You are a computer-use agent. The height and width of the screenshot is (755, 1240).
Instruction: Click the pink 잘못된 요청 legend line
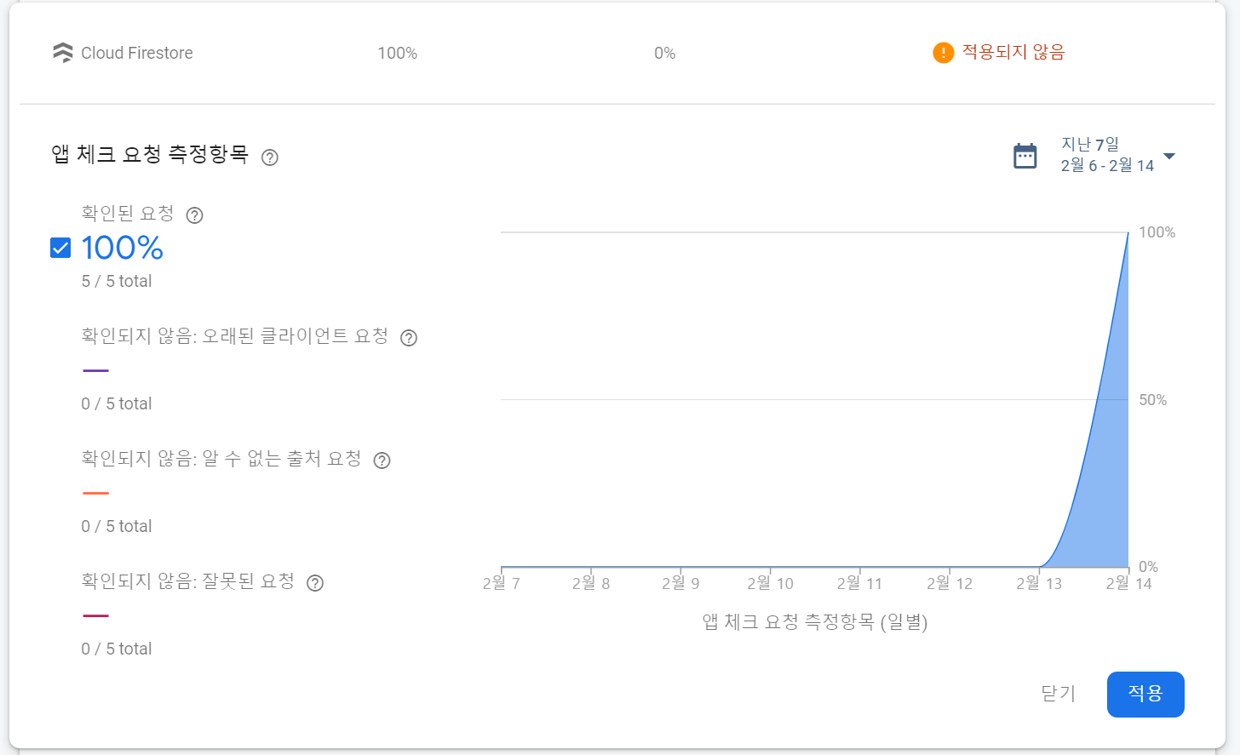pos(95,616)
